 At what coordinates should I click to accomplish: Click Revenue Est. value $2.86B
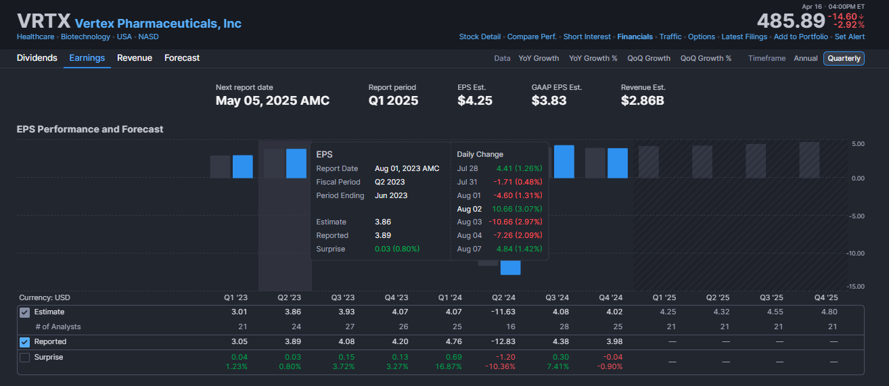point(643,101)
